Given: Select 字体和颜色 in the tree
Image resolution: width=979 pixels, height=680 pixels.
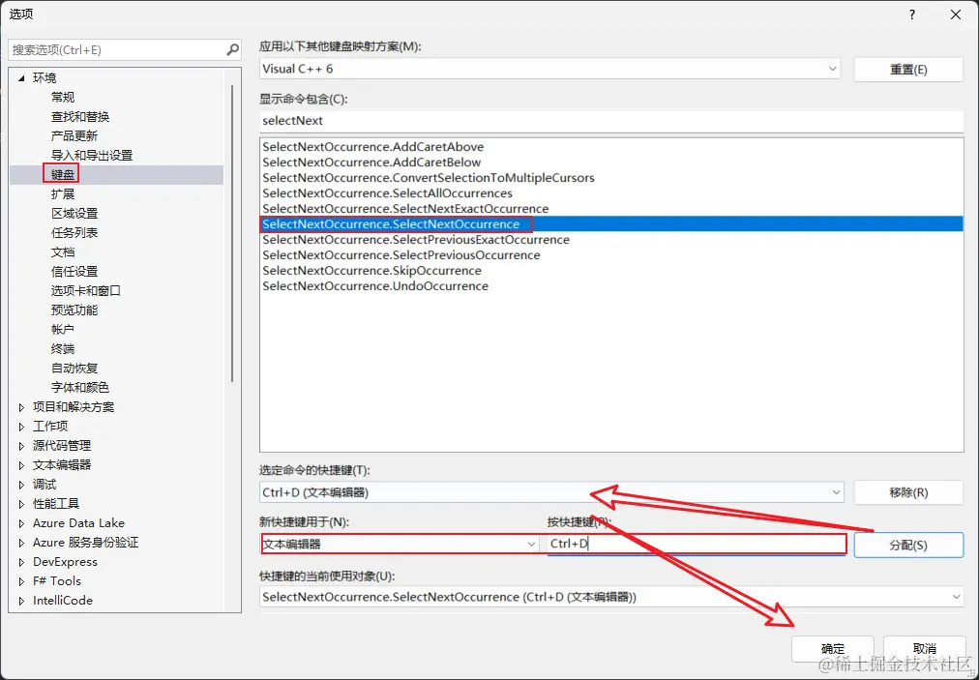Looking at the screenshot, I should tap(80, 388).
